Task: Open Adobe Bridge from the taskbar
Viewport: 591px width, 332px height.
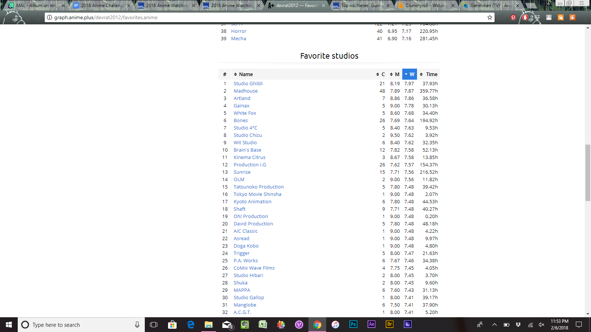Action: pos(389,325)
